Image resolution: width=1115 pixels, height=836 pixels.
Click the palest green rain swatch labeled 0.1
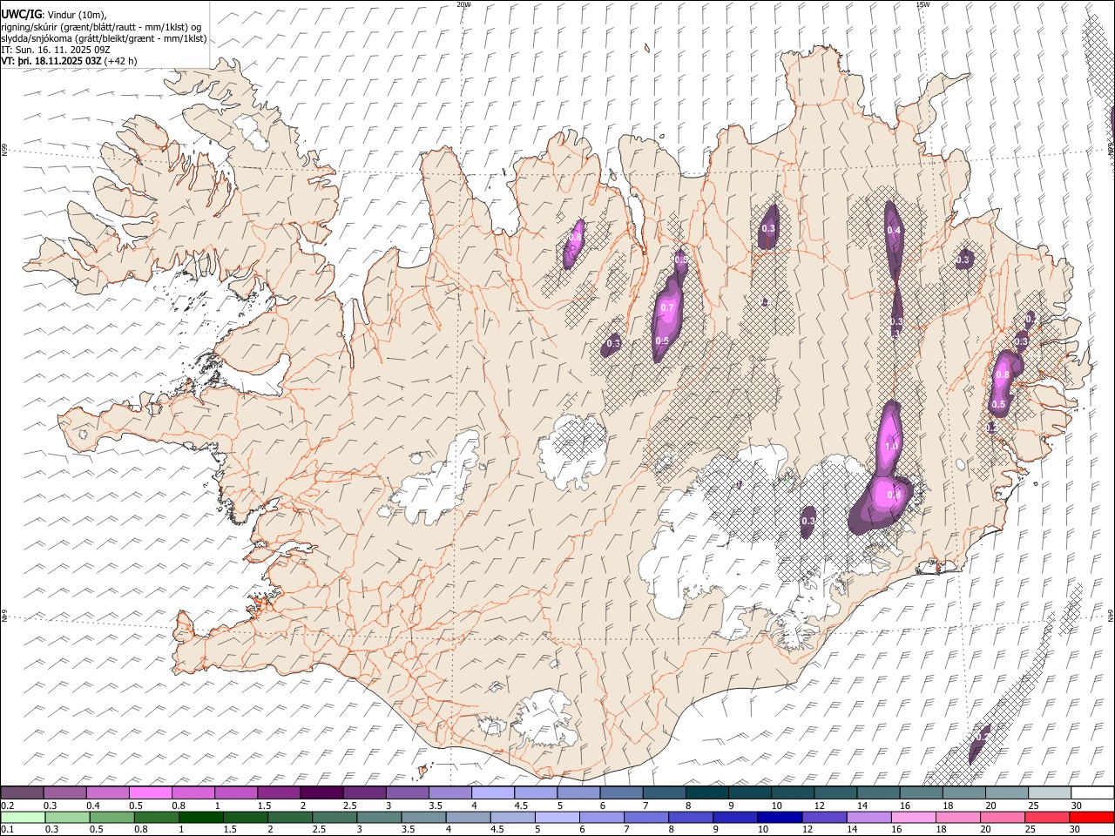click(x=22, y=817)
